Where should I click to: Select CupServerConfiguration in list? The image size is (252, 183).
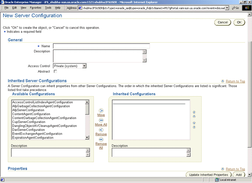click(29, 122)
